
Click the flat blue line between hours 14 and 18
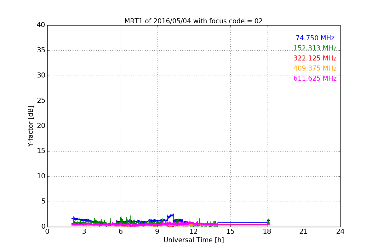click(x=242, y=222)
